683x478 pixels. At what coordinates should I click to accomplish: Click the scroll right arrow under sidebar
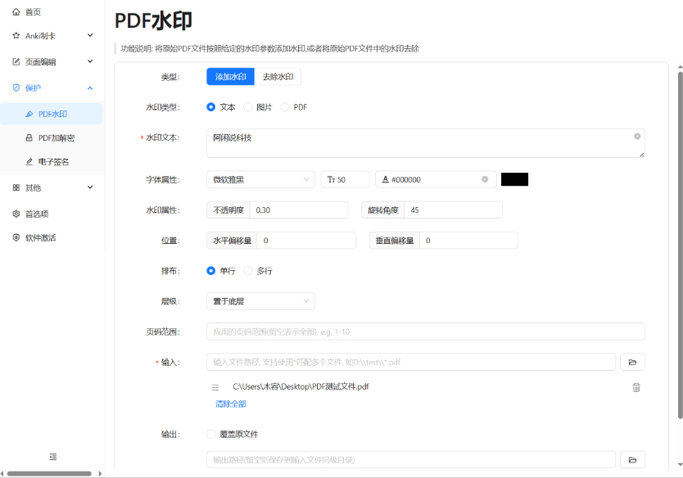pyautogui.click(x=100, y=474)
